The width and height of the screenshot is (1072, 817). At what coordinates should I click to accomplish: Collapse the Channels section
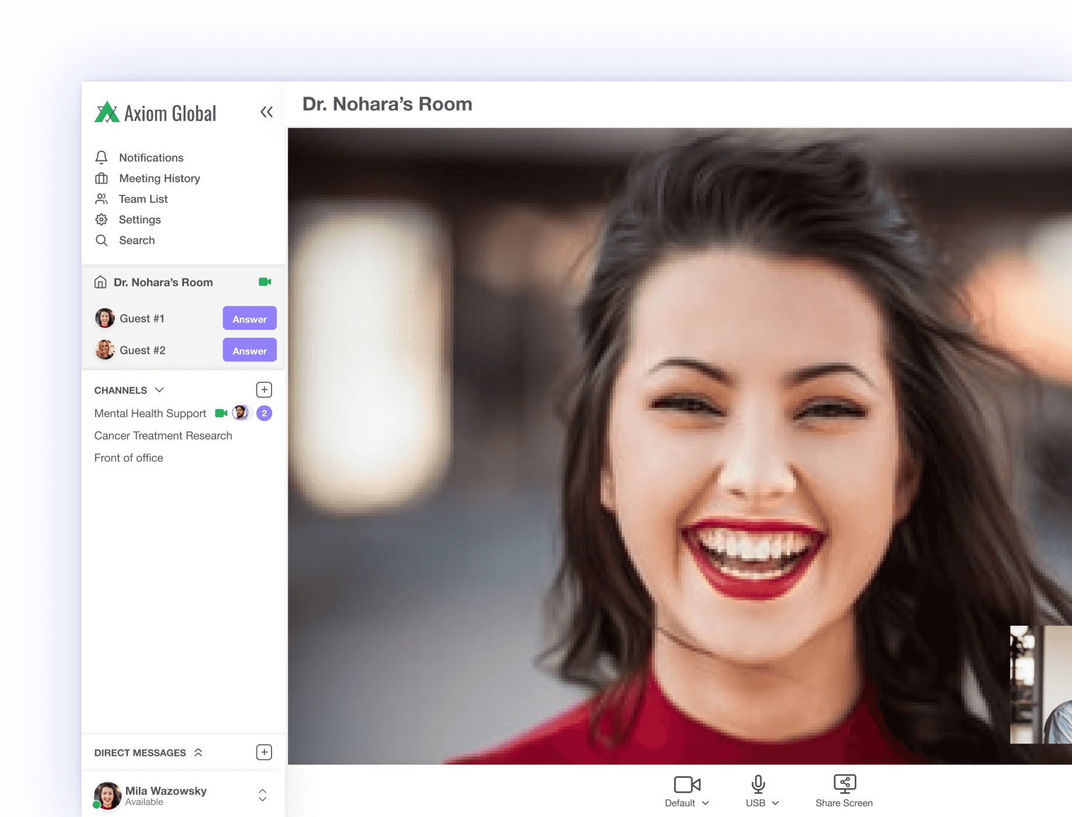[159, 390]
